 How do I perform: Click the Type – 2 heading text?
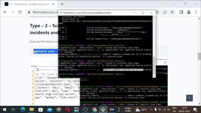[44, 29]
